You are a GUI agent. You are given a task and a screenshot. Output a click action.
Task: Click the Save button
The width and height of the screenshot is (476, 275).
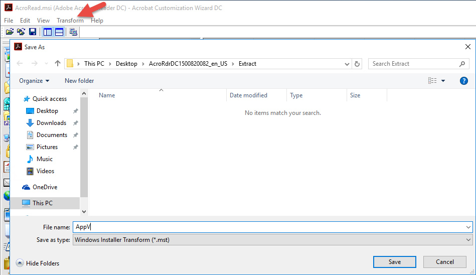point(394,262)
